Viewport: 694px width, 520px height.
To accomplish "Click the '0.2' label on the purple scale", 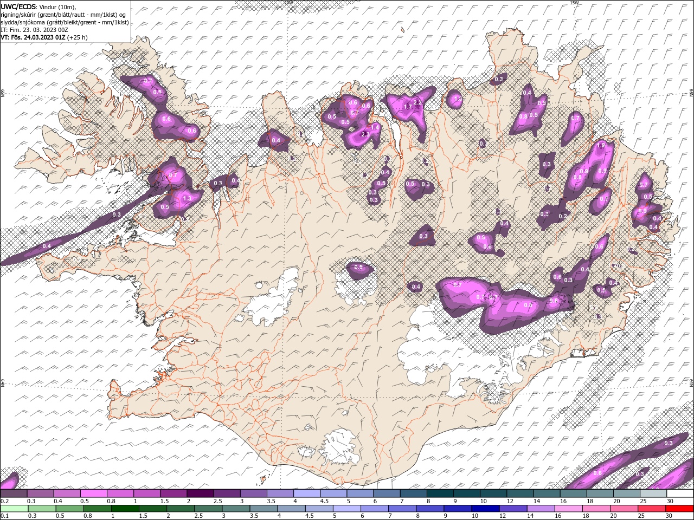I will coord(4,501).
